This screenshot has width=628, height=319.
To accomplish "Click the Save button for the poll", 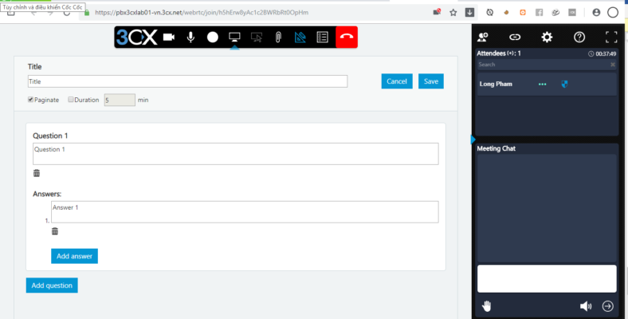I will [431, 81].
